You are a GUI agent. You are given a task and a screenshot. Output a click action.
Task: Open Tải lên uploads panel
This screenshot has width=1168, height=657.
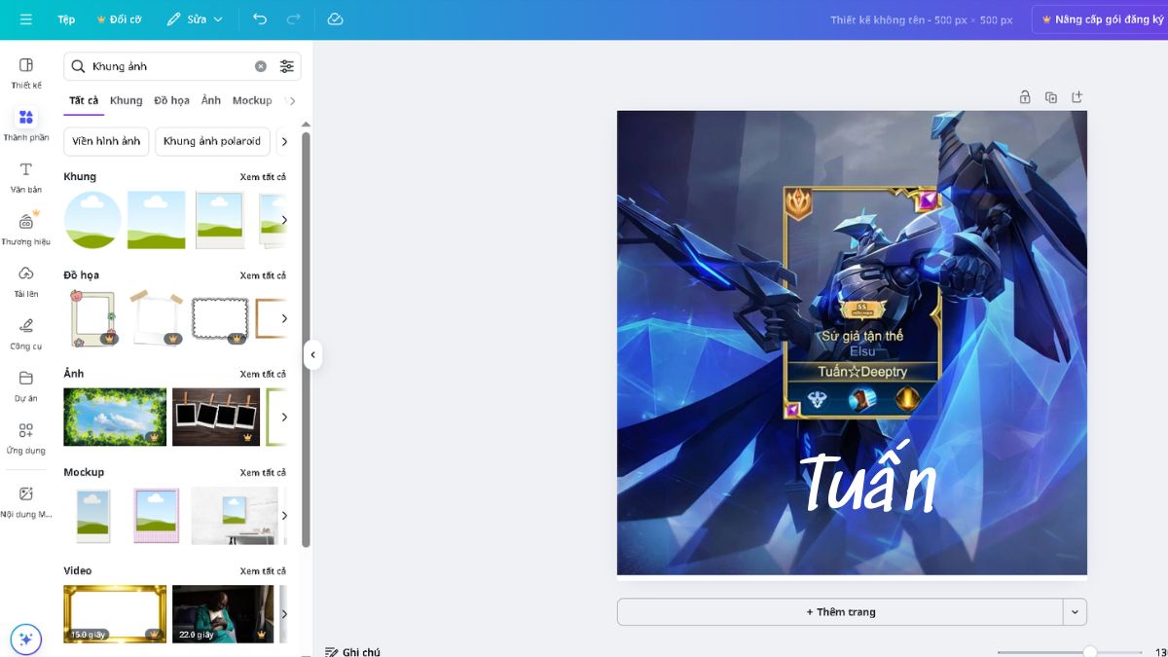tap(26, 281)
